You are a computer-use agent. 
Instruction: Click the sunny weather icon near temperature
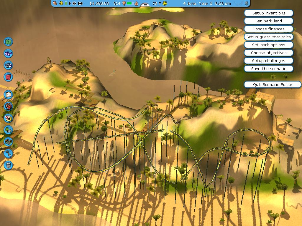pyautogui.click(x=165, y=3)
